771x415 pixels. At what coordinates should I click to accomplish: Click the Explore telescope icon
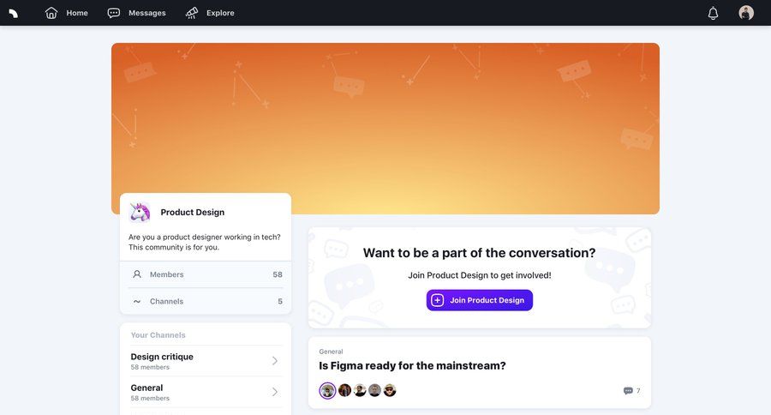click(x=192, y=13)
